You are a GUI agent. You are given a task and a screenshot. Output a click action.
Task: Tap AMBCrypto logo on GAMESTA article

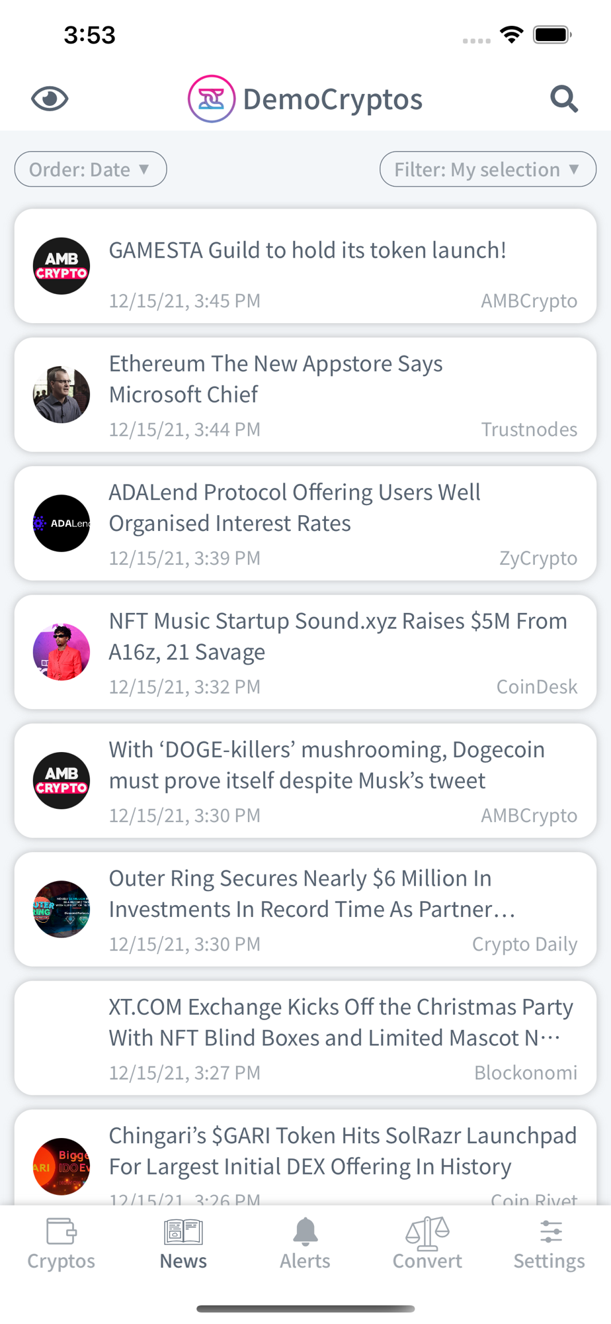(x=61, y=266)
